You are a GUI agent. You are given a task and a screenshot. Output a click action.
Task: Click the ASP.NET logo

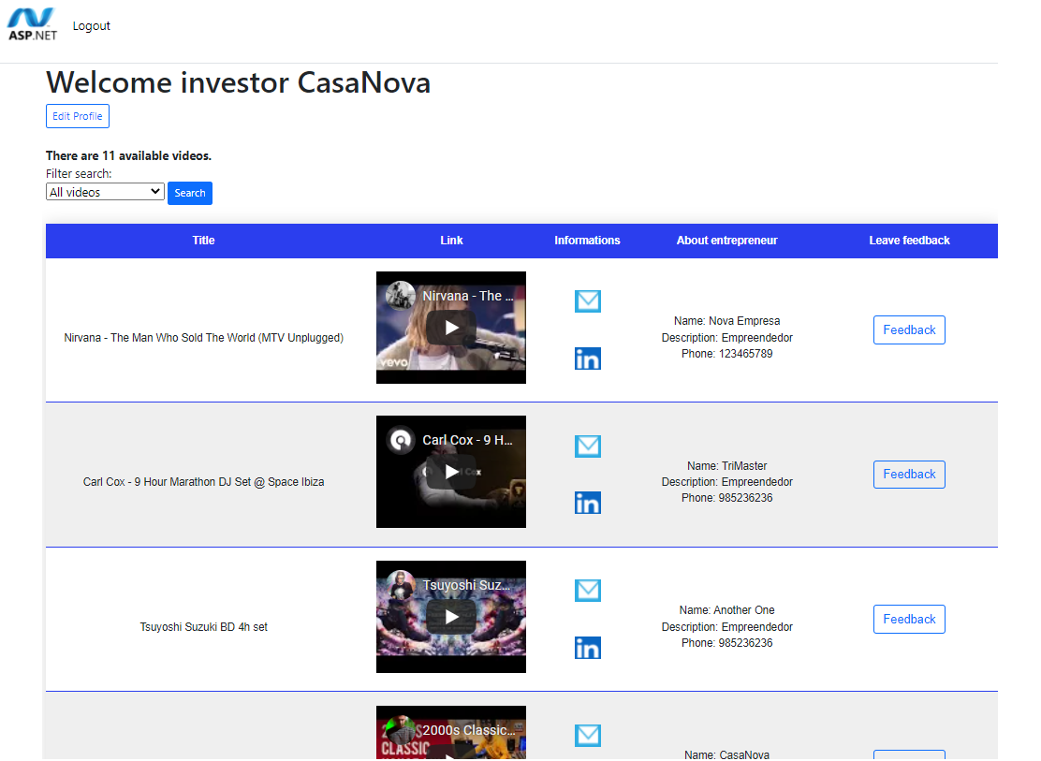33,24
